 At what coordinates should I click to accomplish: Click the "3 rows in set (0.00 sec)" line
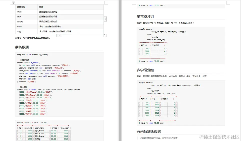[151, 61]
